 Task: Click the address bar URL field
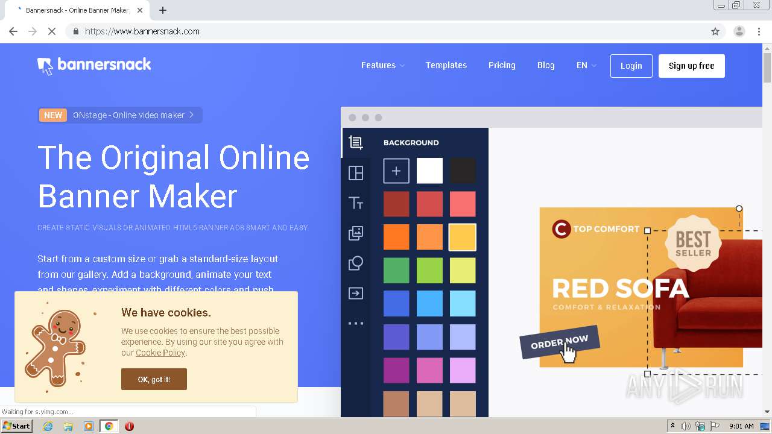386,31
